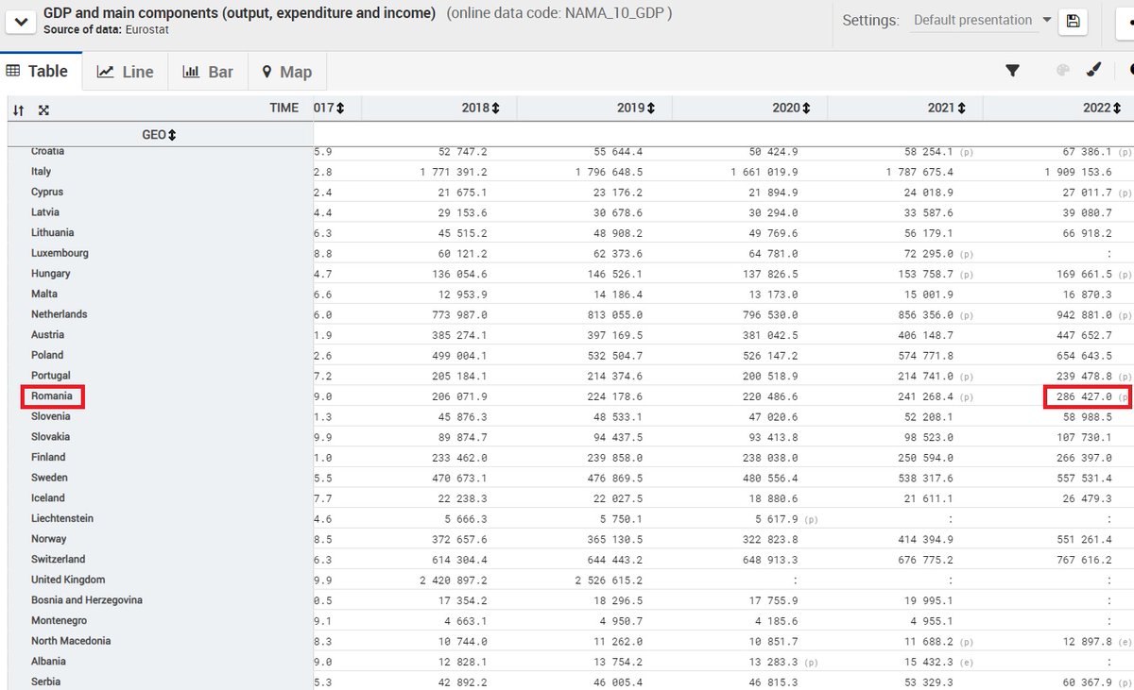Click Sweden's 2021 value 538 317.6
The width and height of the screenshot is (1134, 690).
(925, 479)
